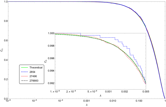Viewport: 166px width, 107px height.
Task: Click the blue dashed sample beside 2854
Action: (24, 72)
